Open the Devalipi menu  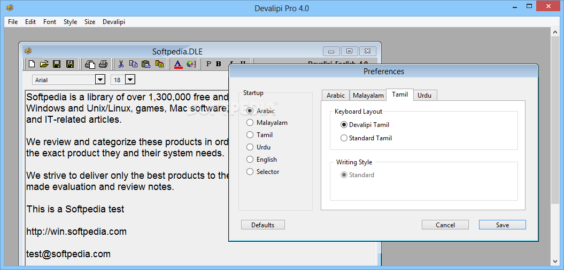point(114,21)
